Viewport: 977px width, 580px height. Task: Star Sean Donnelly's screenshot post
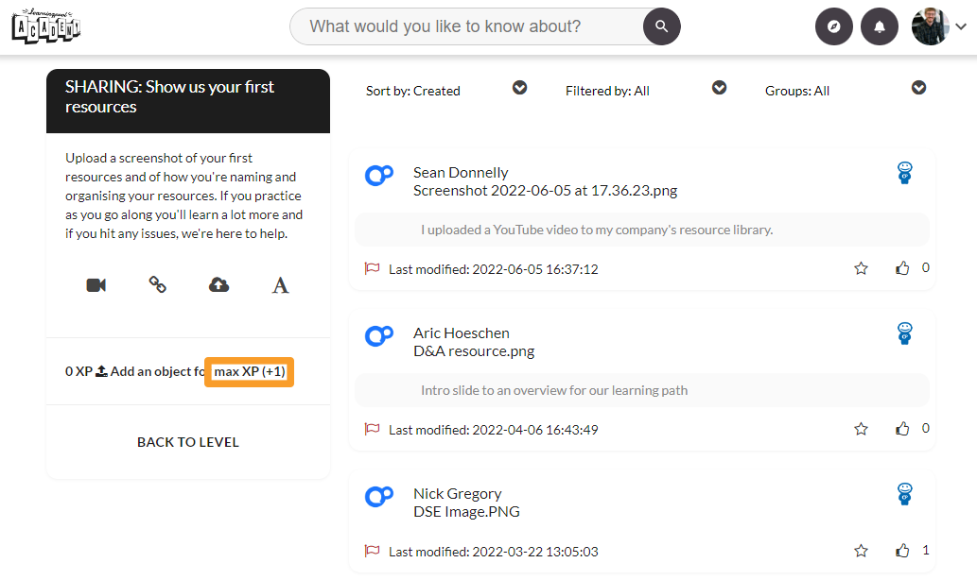click(x=861, y=269)
